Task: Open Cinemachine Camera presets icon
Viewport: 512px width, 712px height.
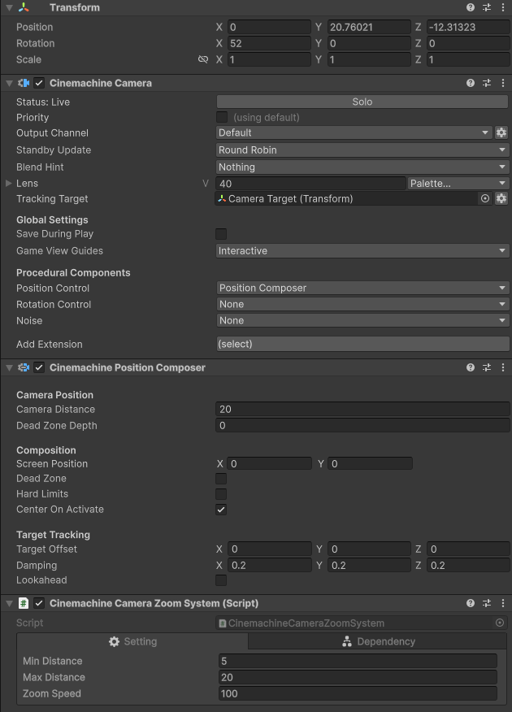Action: point(487,83)
